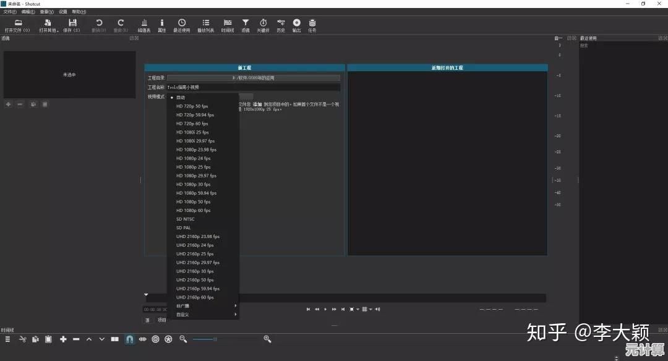Image resolution: width=668 pixels, height=361 pixels.
Task: Click the timeline scissors split icon
Action: pos(22,339)
